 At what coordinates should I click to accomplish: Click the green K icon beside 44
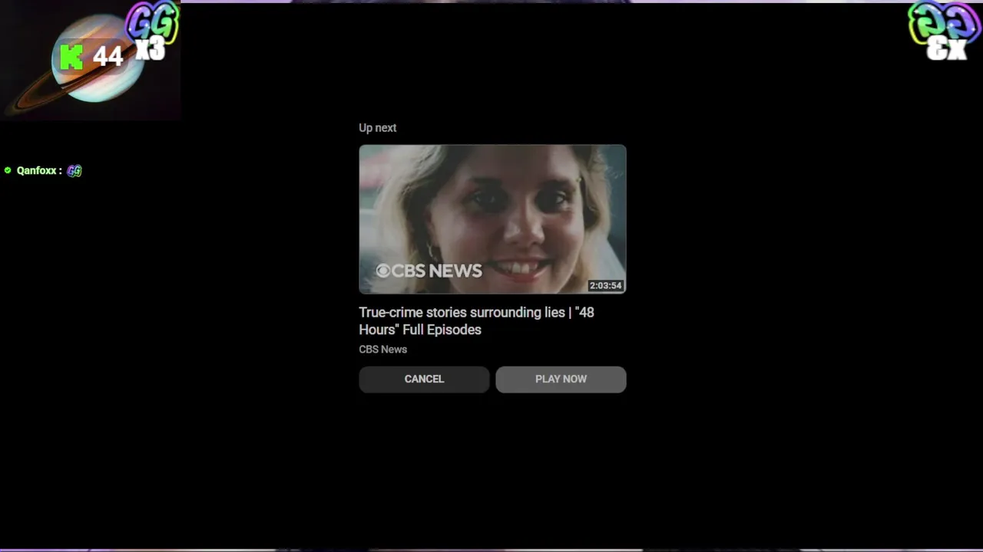click(71, 57)
